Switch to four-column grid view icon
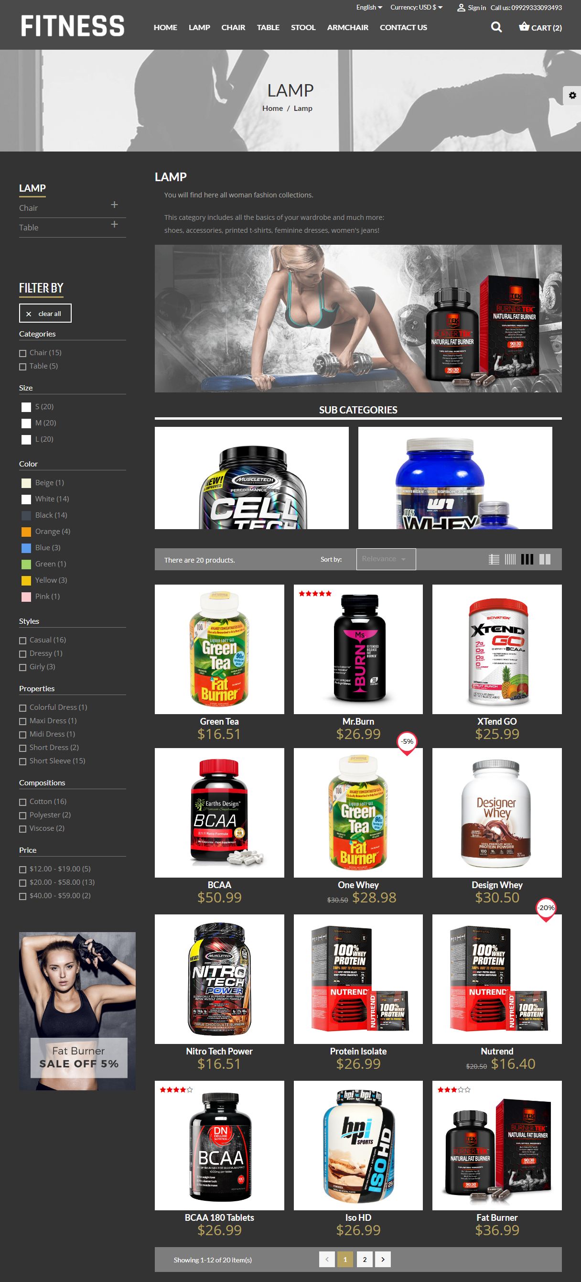The width and height of the screenshot is (581, 1282). tap(510, 559)
